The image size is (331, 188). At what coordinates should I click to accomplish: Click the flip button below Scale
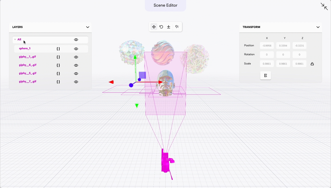pos(265,76)
